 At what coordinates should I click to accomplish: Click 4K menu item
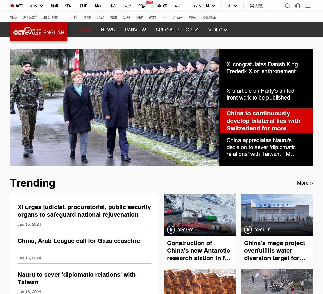(177, 6)
